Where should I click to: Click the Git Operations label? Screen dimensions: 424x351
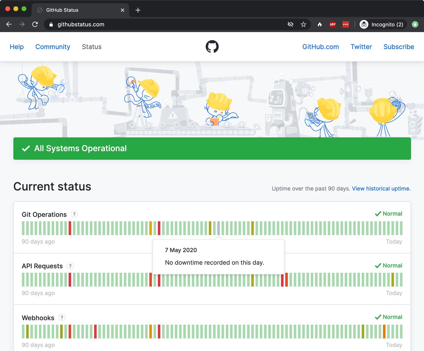click(x=44, y=214)
